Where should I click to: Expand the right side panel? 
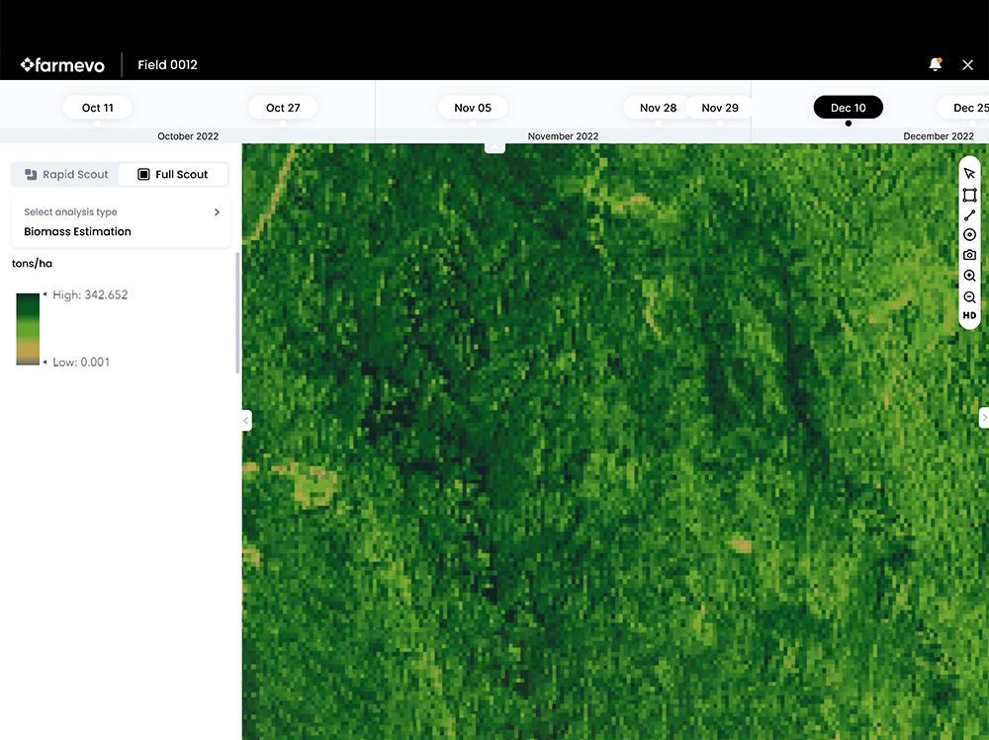(x=983, y=418)
